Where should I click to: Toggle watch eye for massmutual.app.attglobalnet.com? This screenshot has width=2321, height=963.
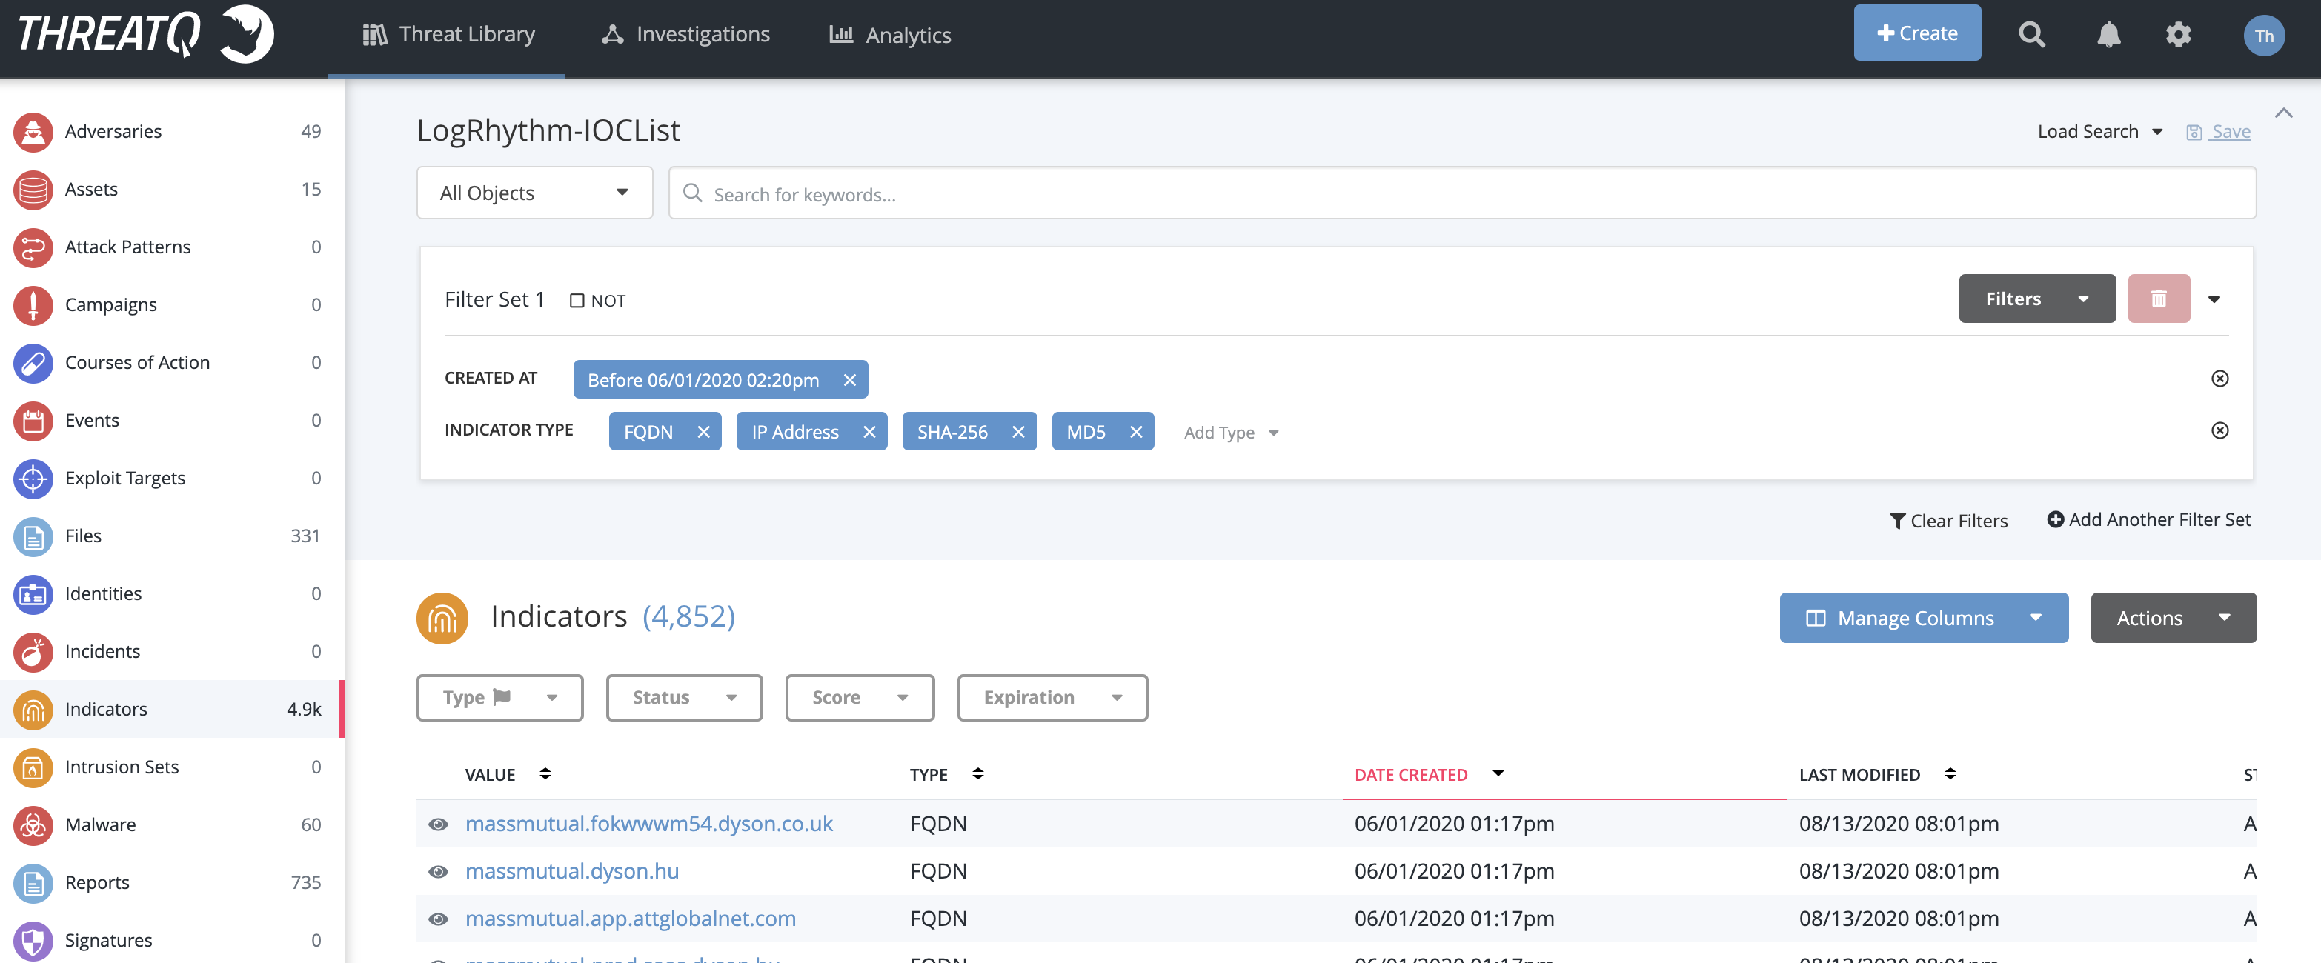click(x=438, y=919)
